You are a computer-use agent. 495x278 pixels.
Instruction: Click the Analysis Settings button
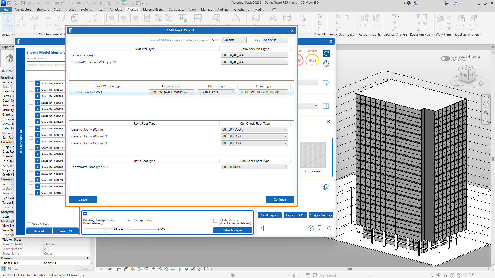pos(321,215)
